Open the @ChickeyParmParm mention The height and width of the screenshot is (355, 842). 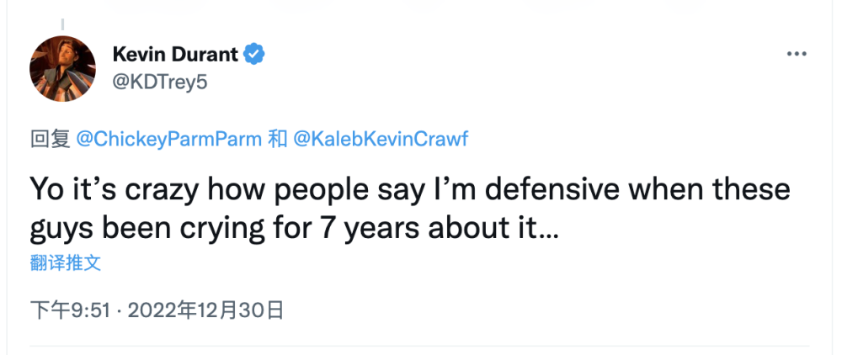(x=168, y=140)
